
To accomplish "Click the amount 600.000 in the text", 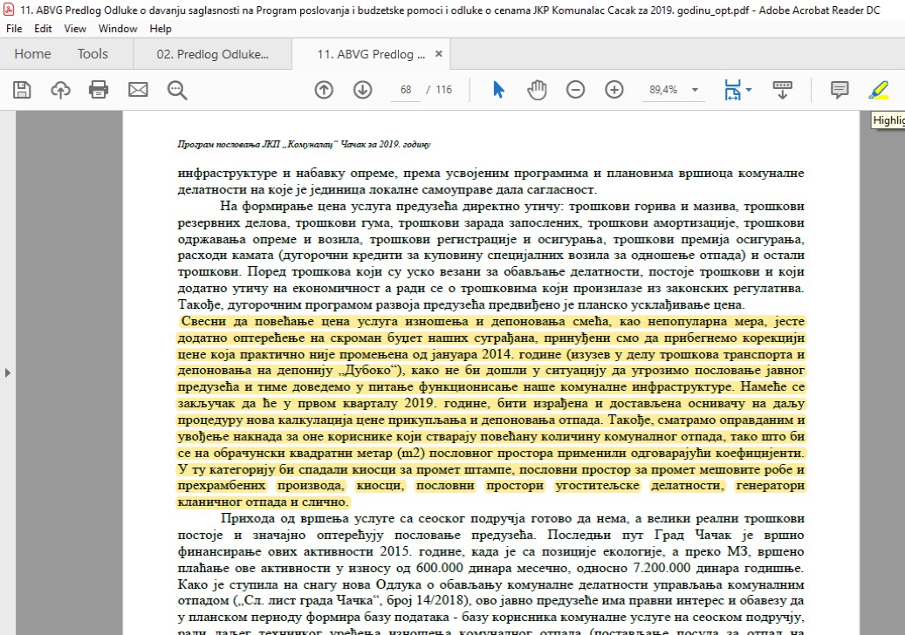I will coord(439,568).
